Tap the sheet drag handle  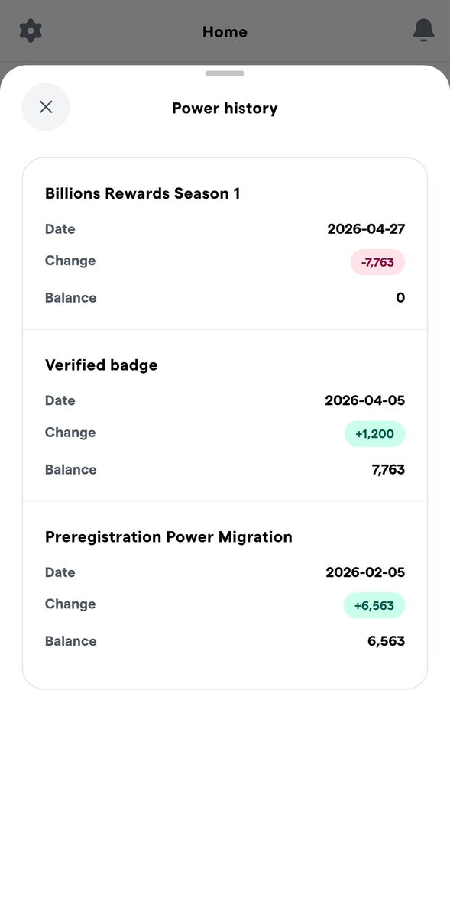tap(225, 73)
